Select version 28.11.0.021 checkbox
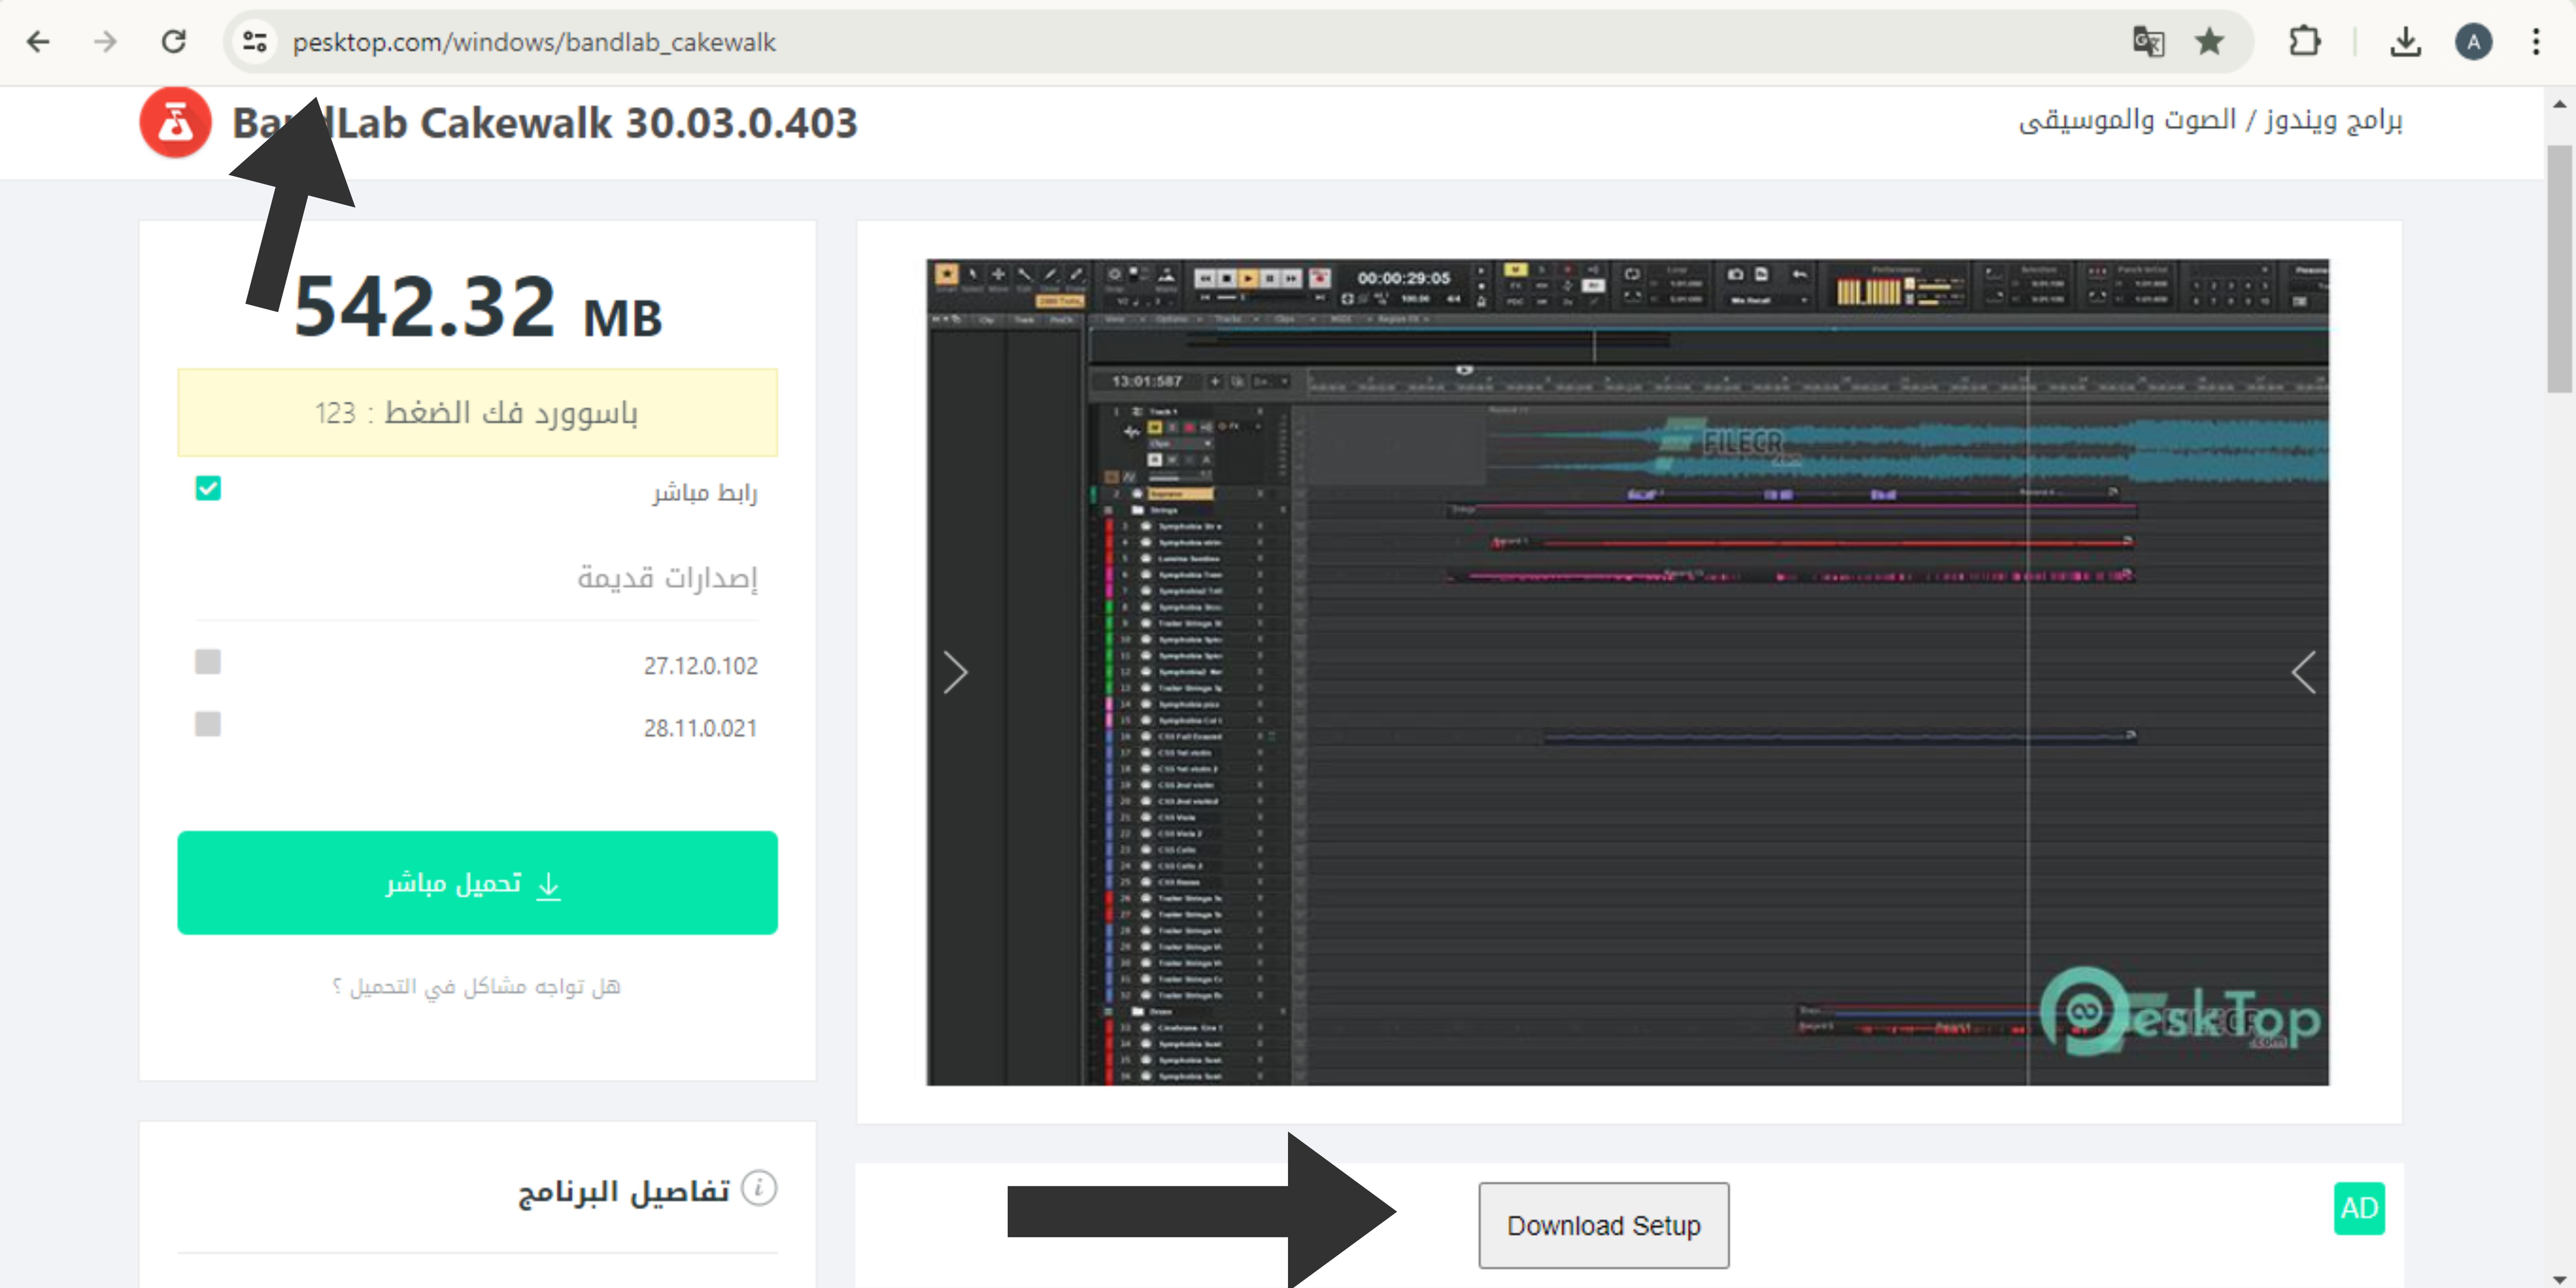This screenshot has width=2576, height=1288. pos(208,724)
